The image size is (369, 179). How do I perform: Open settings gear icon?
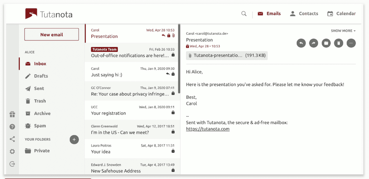[12, 151]
